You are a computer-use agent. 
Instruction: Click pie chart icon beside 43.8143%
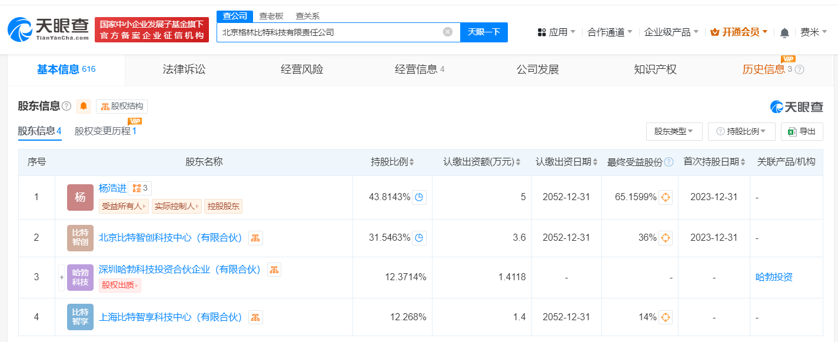click(418, 197)
